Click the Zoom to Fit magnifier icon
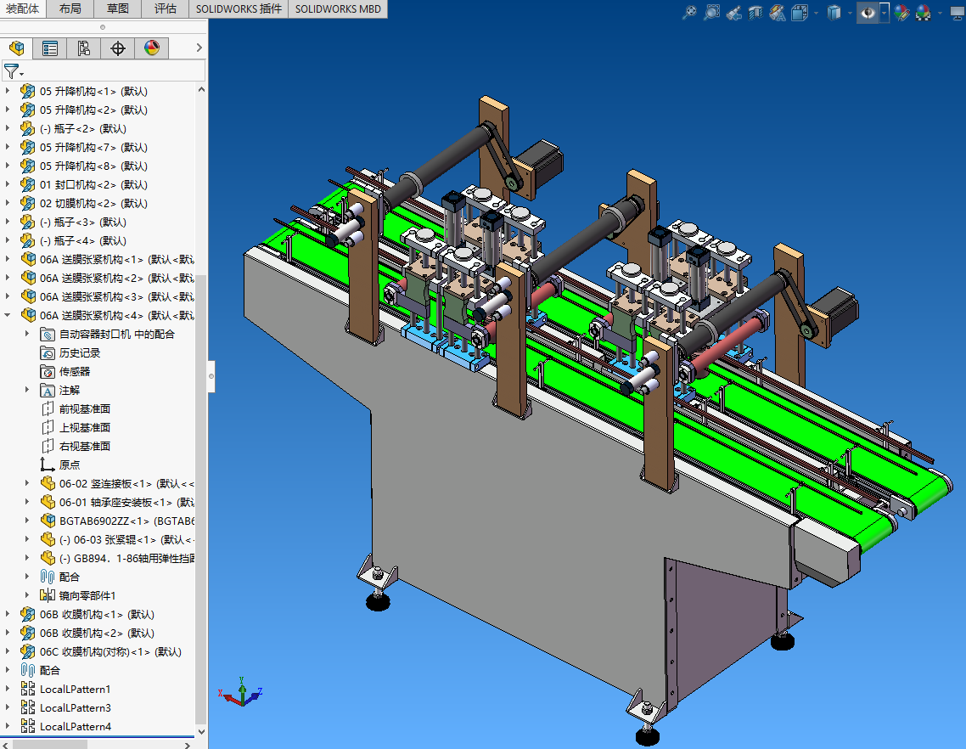 click(x=689, y=13)
